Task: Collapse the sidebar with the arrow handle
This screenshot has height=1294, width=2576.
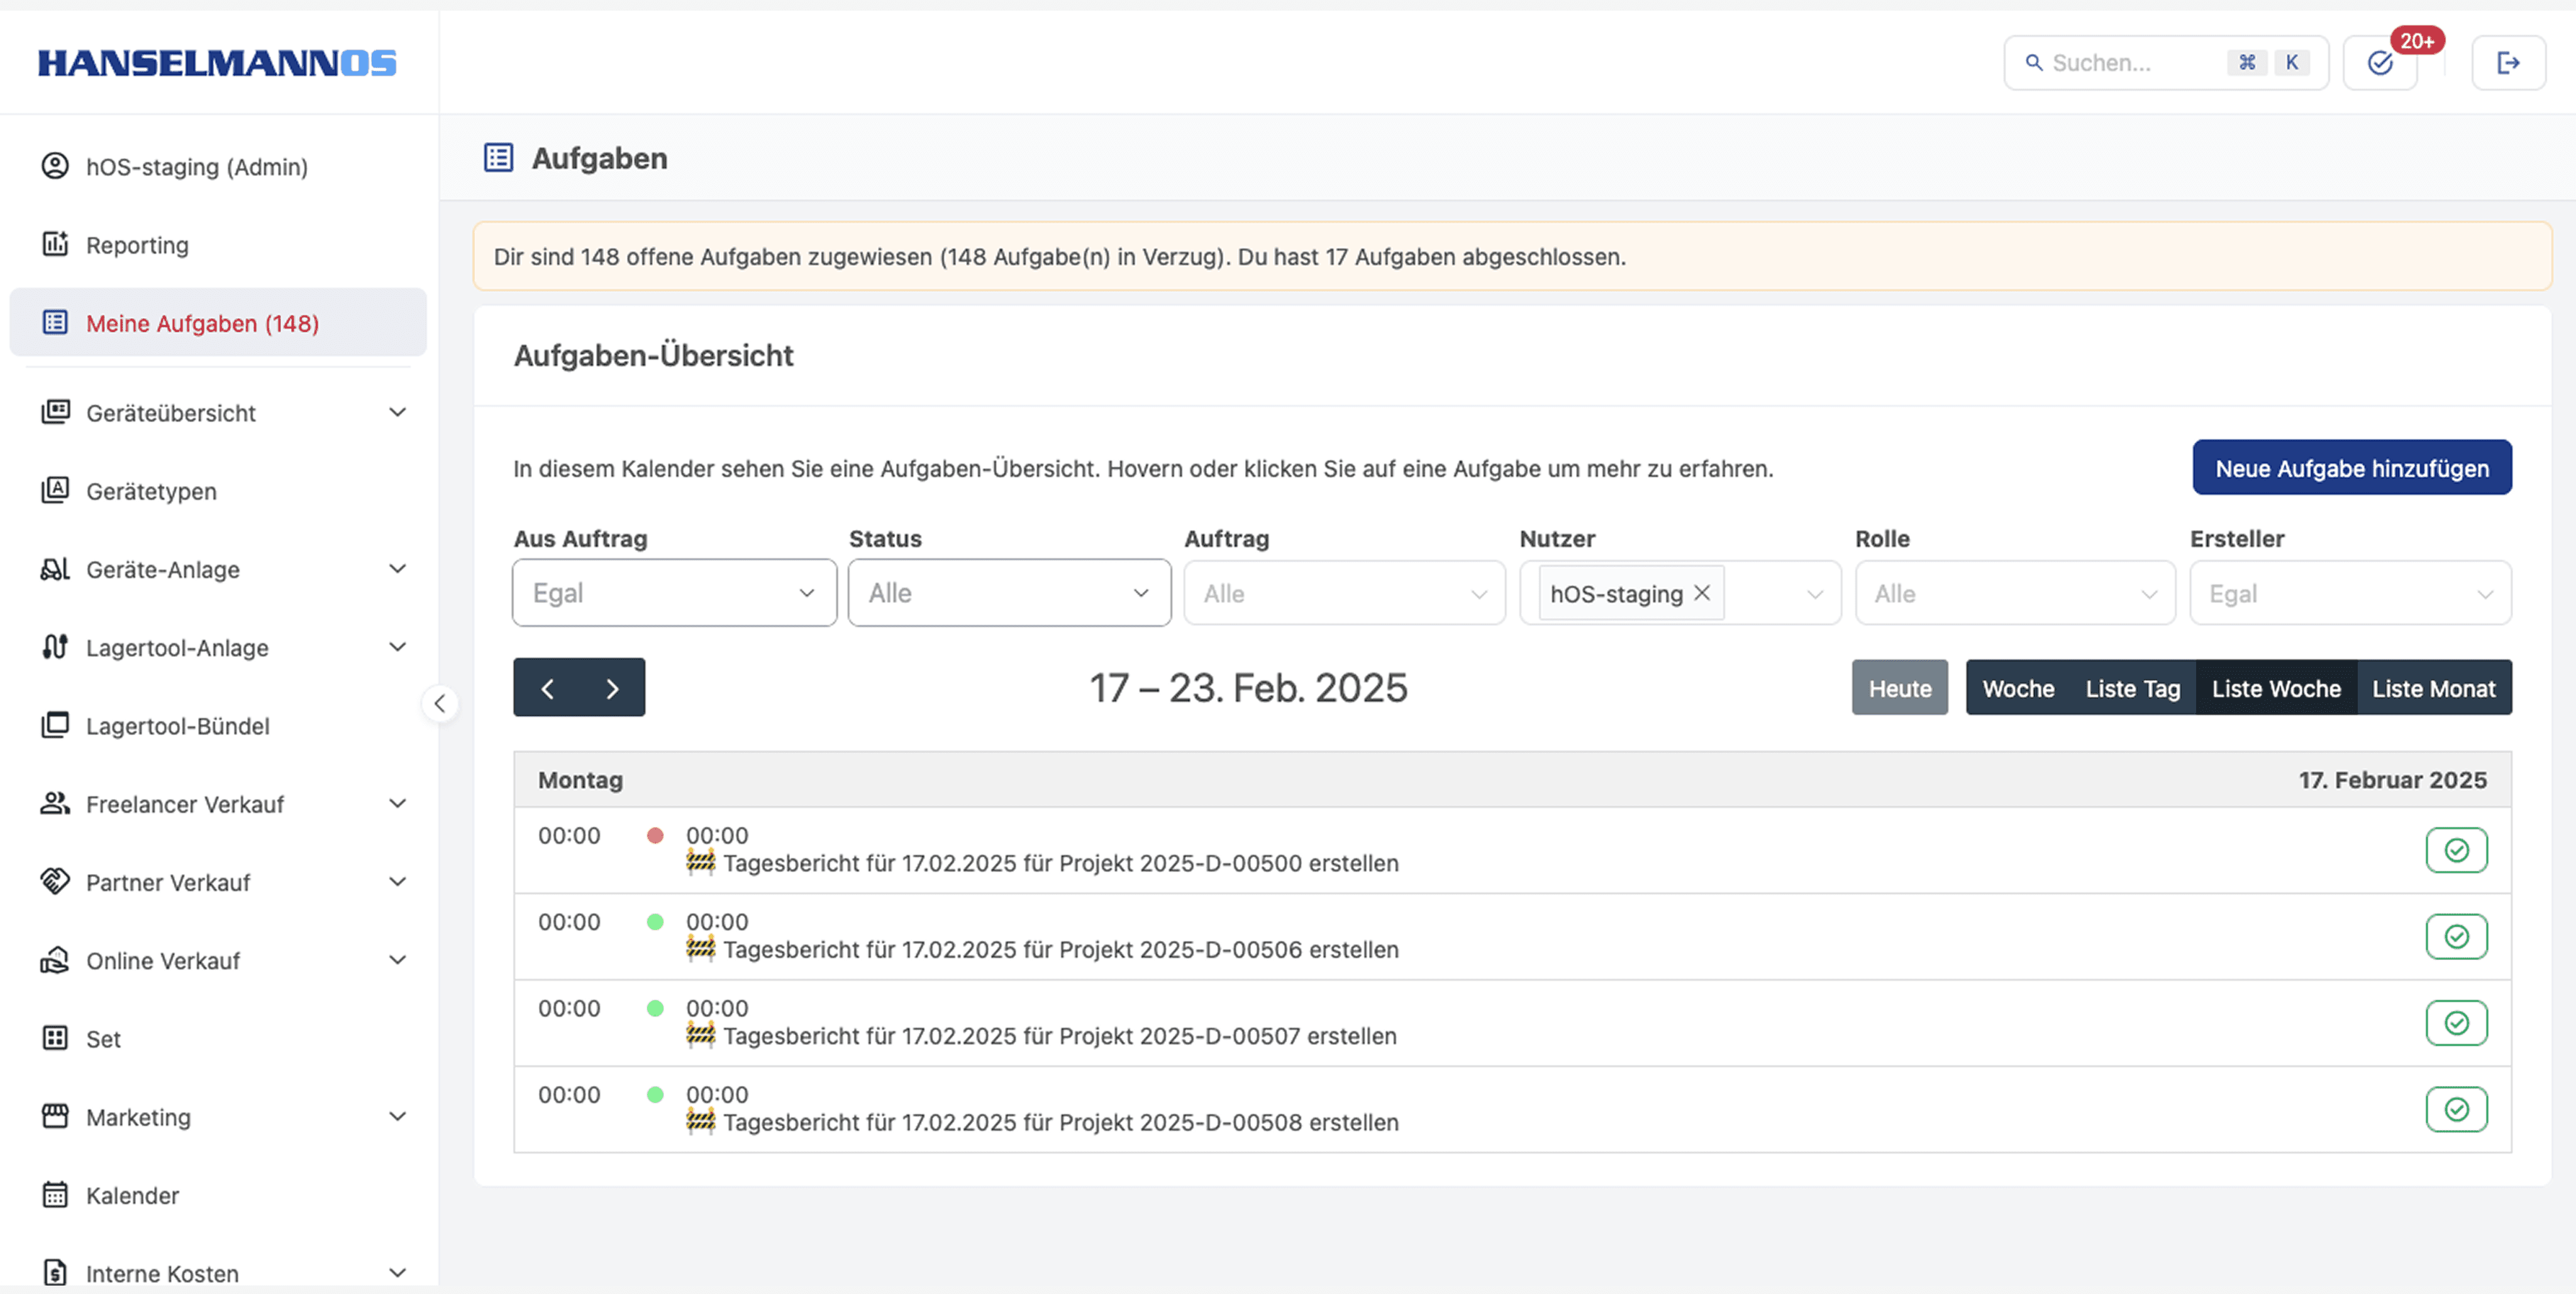Action: (440, 703)
